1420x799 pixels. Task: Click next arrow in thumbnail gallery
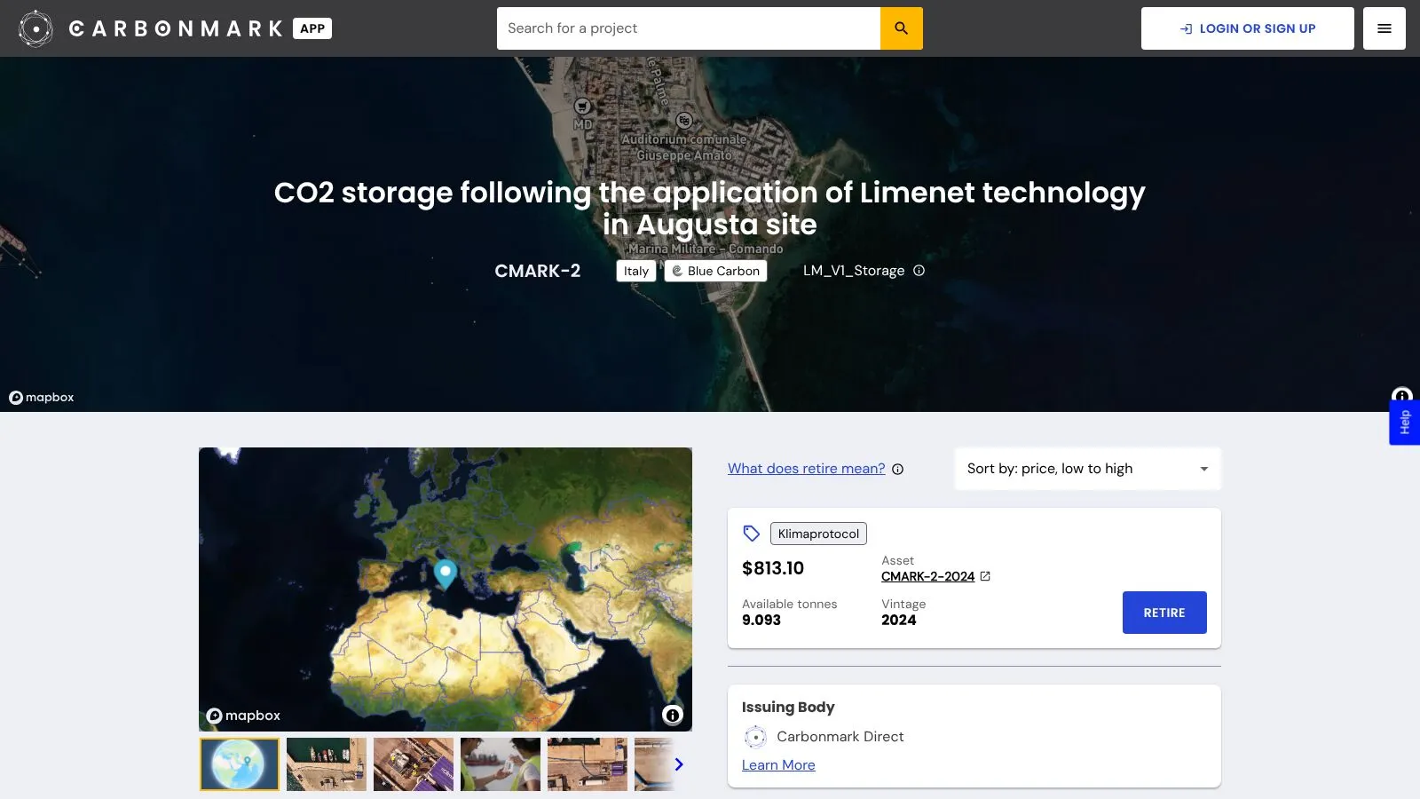[x=679, y=764]
